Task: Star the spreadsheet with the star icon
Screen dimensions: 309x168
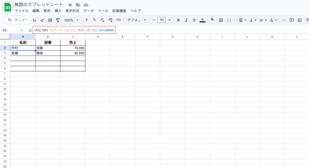Action: pos(70,5)
